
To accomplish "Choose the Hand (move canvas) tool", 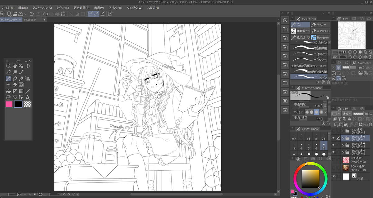I will pyautogui.click(x=15, y=66).
